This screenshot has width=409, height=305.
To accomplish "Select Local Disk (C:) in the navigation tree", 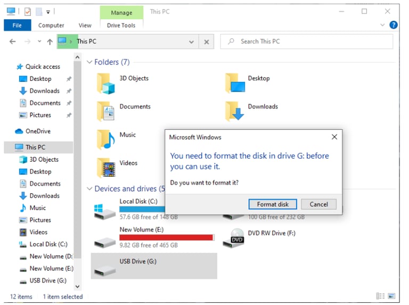I will tap(48, 244).
